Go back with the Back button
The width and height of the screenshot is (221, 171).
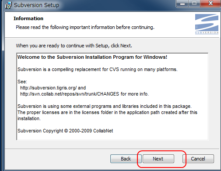[x=126, y=159]
